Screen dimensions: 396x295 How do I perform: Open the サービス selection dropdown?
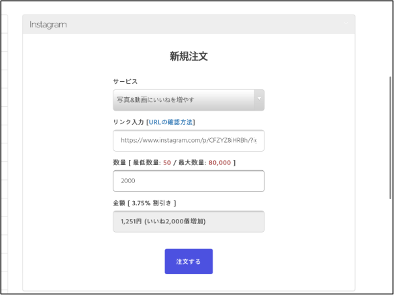coord(189,100)
